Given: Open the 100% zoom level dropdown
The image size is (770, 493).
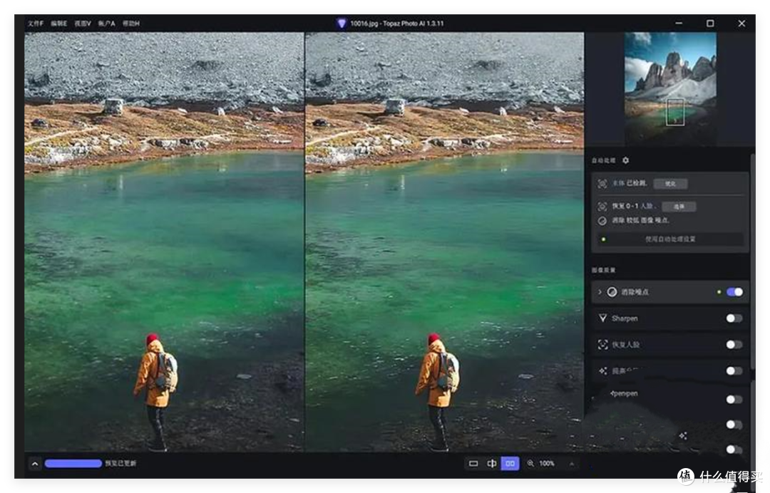Looking at the screenshot, I should click(x=547, y=464).
